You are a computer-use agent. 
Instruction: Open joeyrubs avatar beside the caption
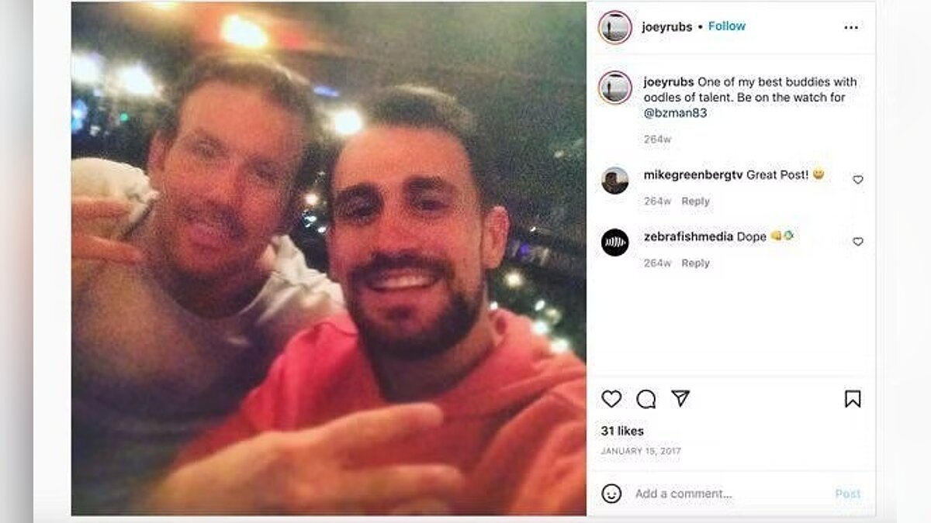[614, 87]
